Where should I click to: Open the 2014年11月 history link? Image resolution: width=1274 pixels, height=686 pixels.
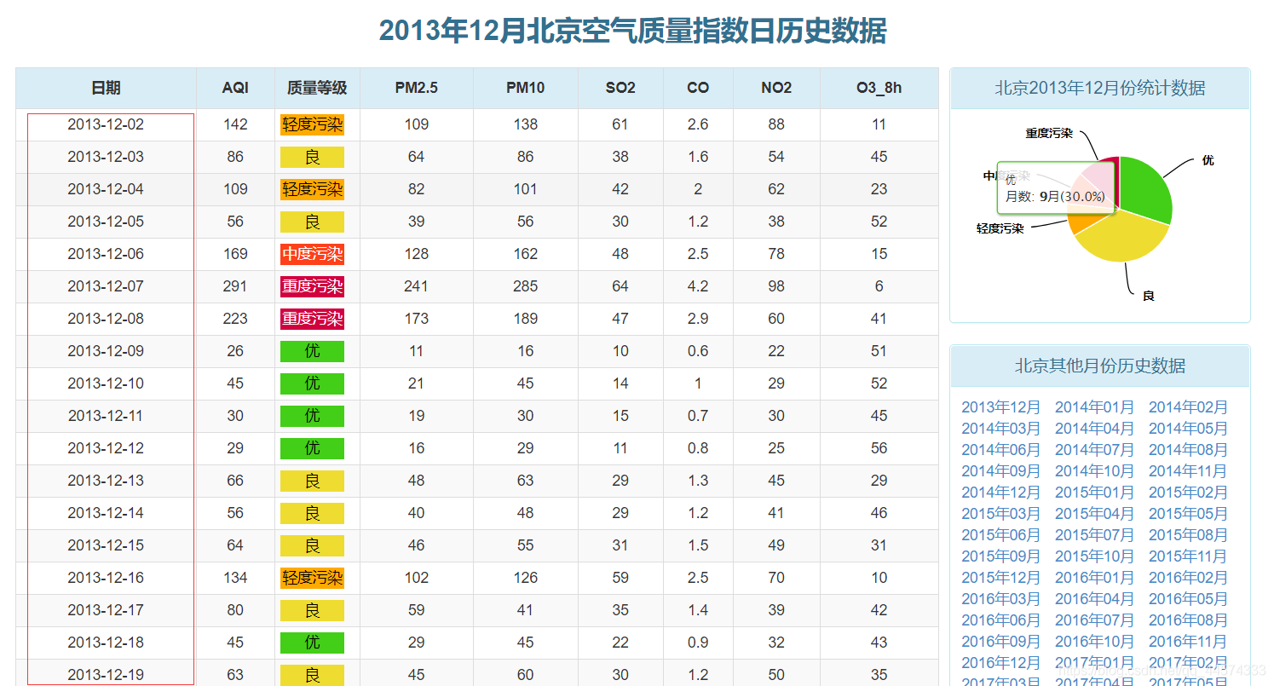click(x=1189, y=471)
